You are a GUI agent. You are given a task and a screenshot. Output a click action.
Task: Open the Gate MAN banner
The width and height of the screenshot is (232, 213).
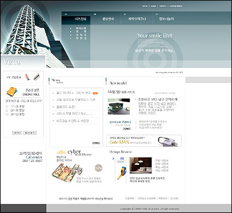144,140
